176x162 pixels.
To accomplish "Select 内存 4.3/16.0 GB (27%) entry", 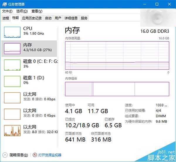I will (x=29, y=49).
